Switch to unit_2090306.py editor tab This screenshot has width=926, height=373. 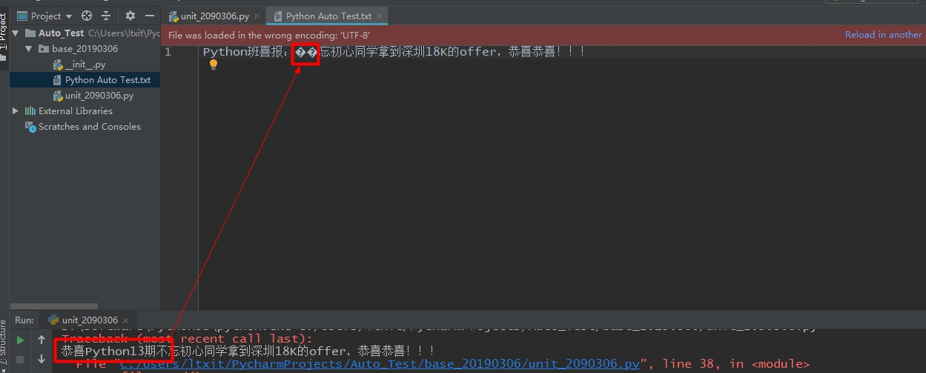[214, 16]
